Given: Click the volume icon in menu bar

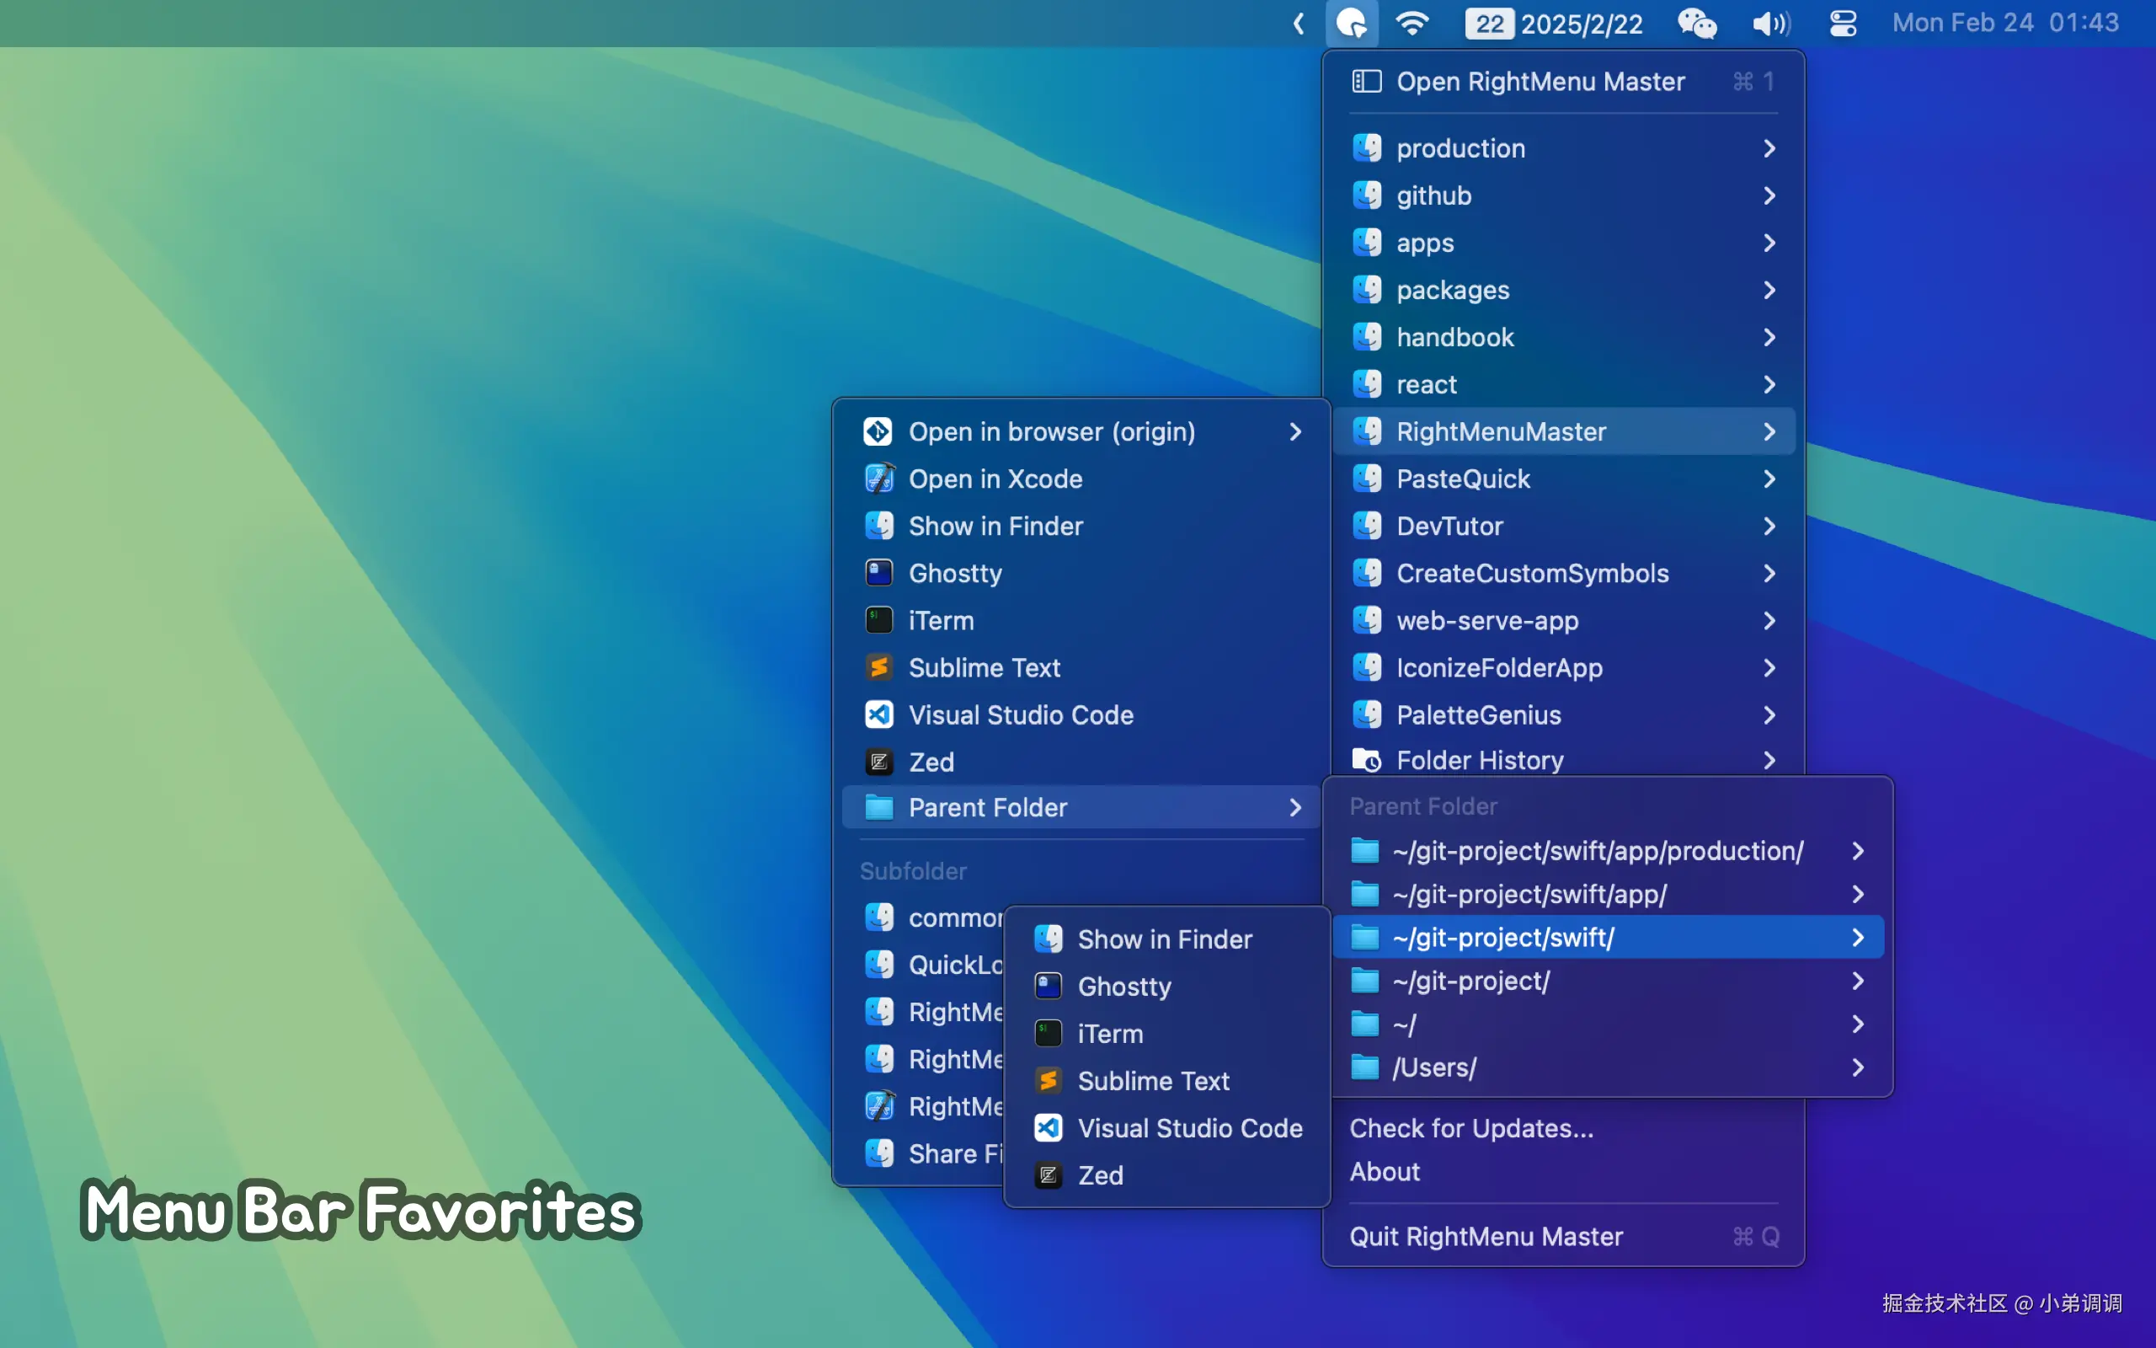Looking at the screenshot, I should click(x=1770, y=24).
